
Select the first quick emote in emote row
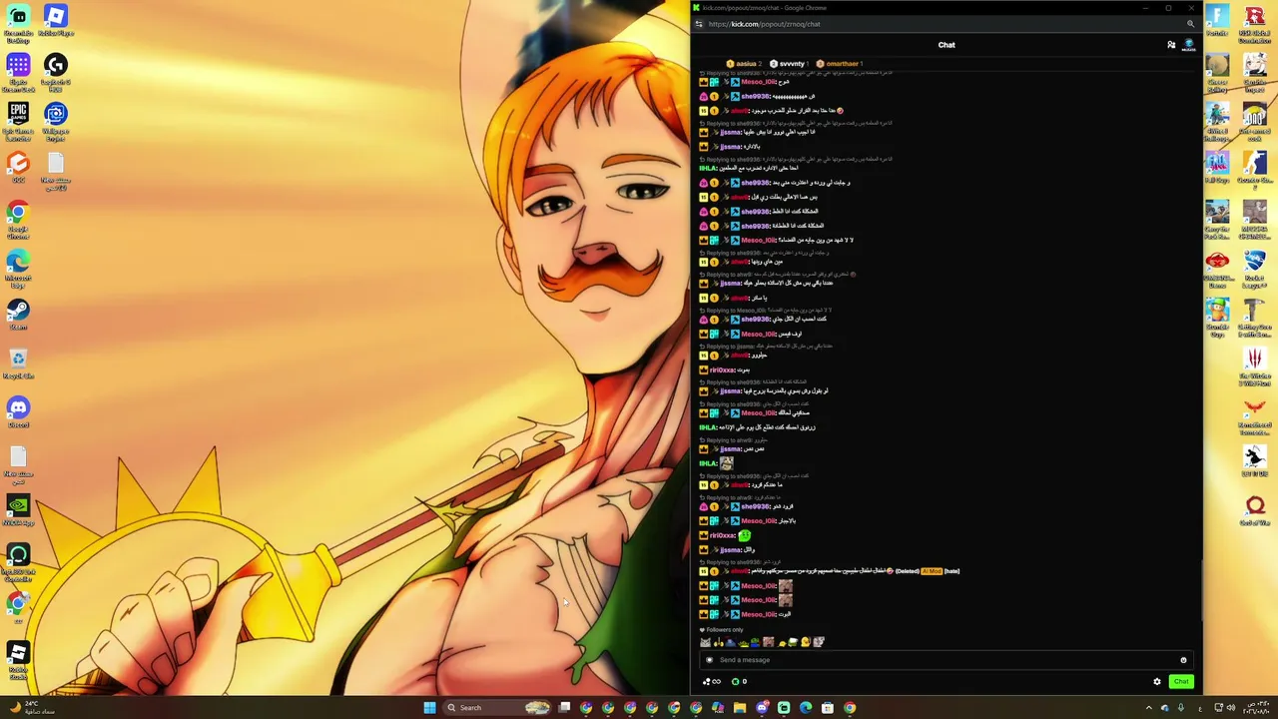tap(706, 642)
